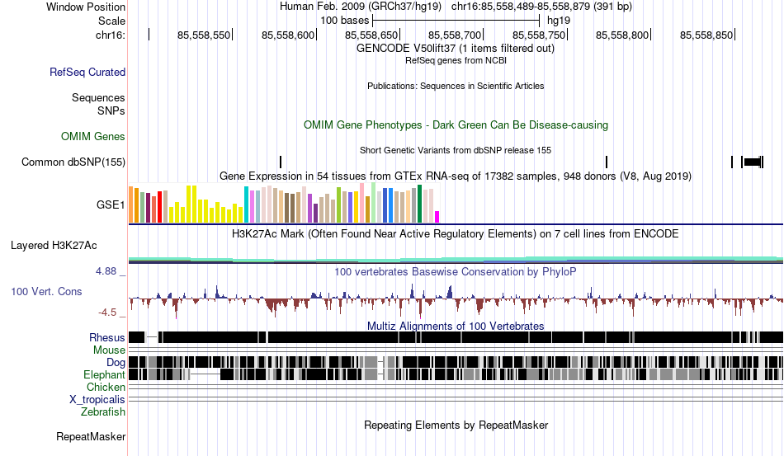This screenshot has width=784, height=456.
Task: Open Publications: Sequences in Scientific Articles title
Action: pyautogui.click(x=456, y=86)
